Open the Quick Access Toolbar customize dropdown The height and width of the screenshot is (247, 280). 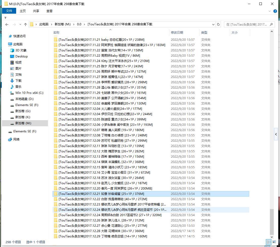click(x=5, y=18)
